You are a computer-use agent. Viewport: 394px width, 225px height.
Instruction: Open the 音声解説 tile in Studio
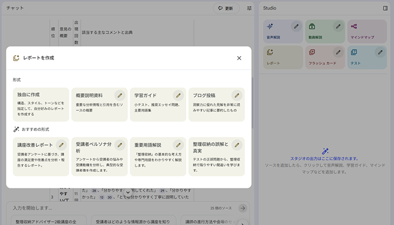click(276, 32)
